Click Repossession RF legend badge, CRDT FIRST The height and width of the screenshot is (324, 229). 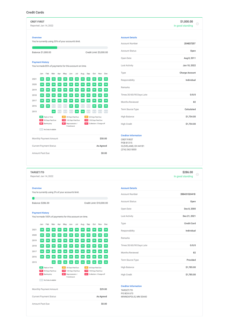coord(64,124)
